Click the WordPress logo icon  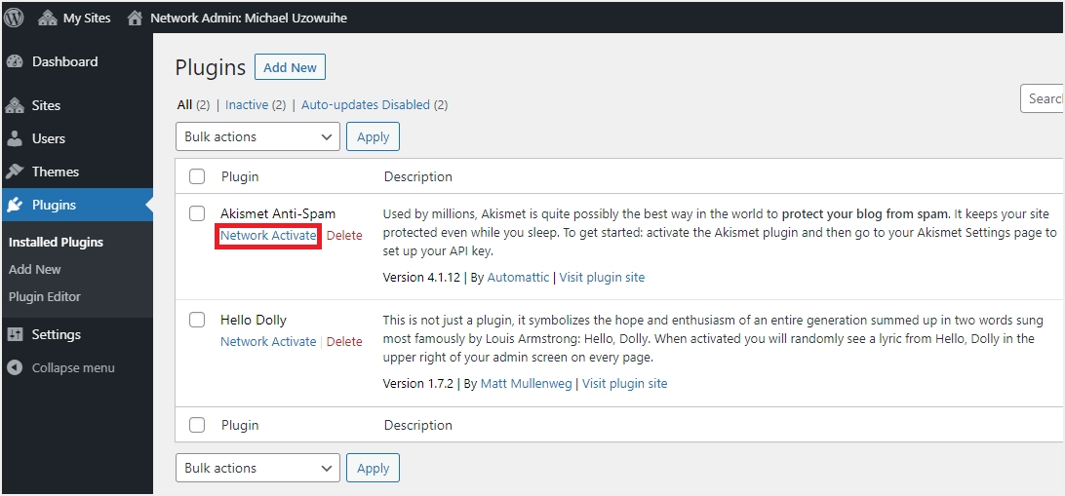(15, 18)
